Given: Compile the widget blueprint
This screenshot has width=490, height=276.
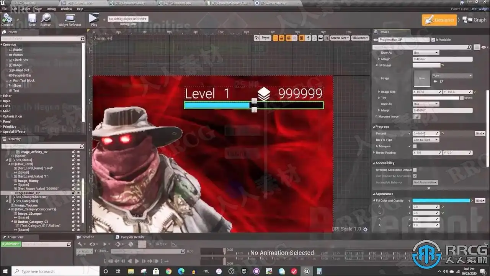Looking at the screenshot, I should pos(7,20).
